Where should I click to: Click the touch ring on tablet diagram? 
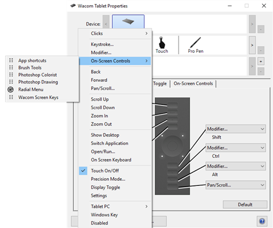(x=172, y=146)
